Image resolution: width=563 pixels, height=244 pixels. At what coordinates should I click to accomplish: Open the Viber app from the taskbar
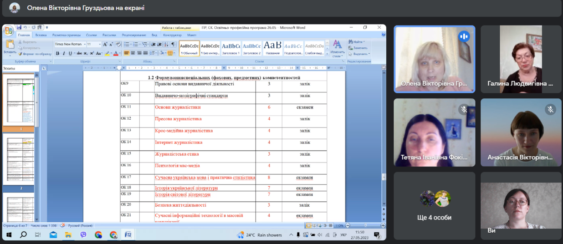pos(83,235)
